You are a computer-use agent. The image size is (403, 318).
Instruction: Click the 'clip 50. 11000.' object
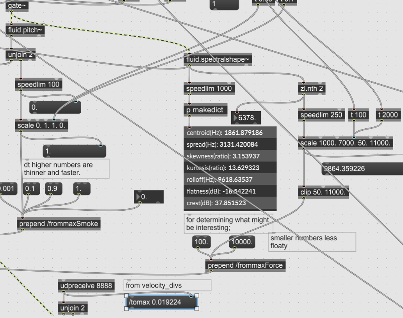pos(323,192)
